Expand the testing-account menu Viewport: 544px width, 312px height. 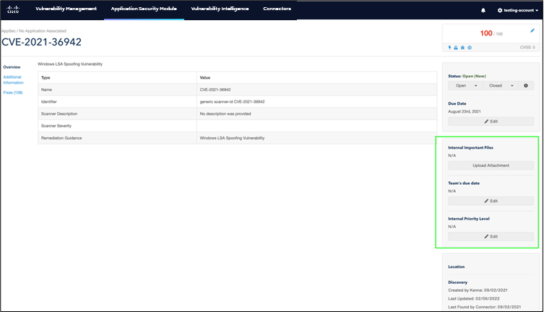point(518,10)
